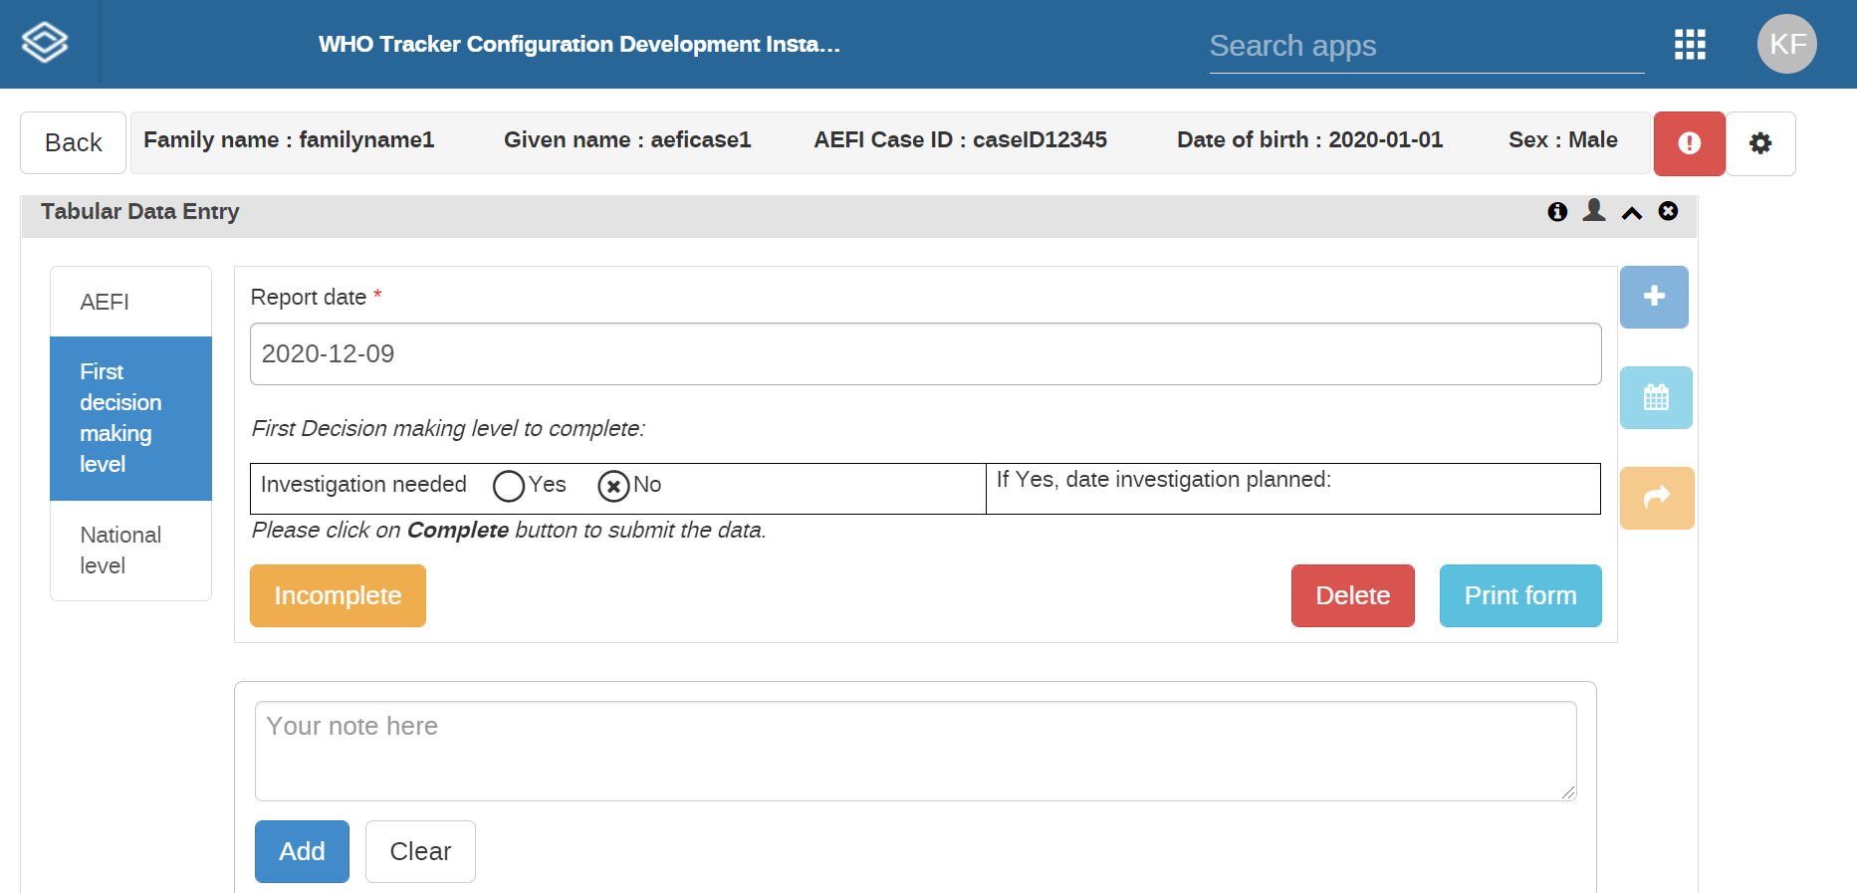Viewport: 1857px width, 893px height.
Task: Click the blue plus add event icon
Action: (1654, 297)
